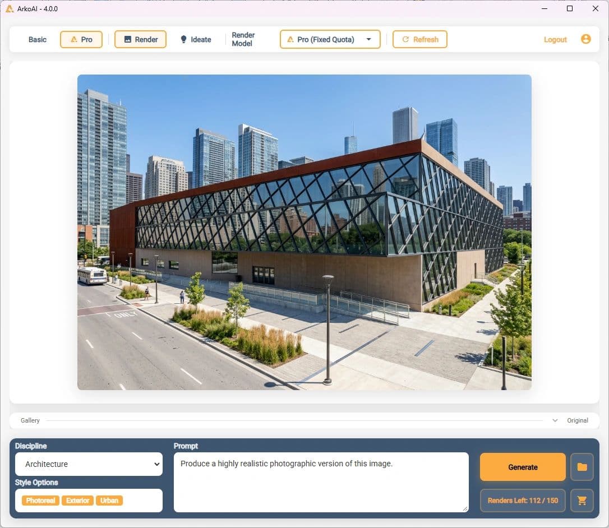The image size is (609, 528).
Task: Refresh the session with Refresh button
Action: (x=420, y=40)
